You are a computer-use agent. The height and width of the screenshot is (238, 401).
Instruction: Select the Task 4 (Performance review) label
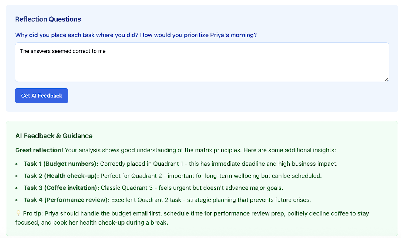click(67, 200)
